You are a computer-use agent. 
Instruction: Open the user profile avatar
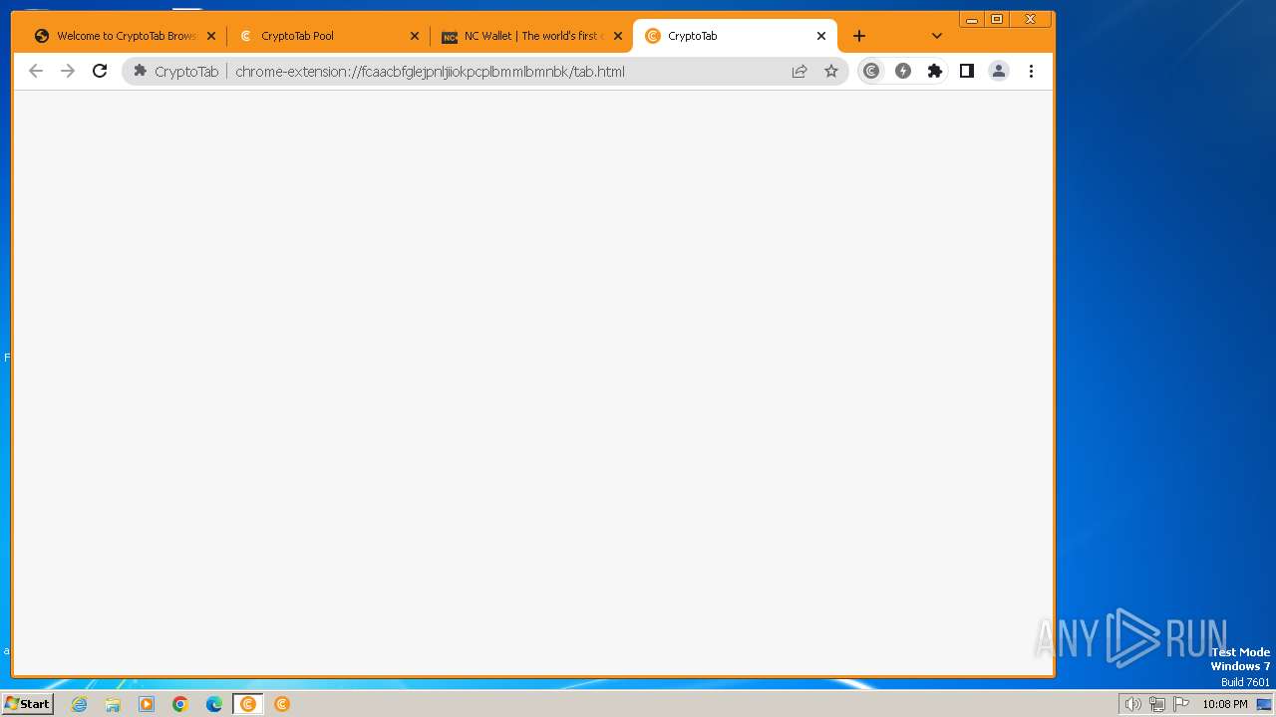coord(999,71)
